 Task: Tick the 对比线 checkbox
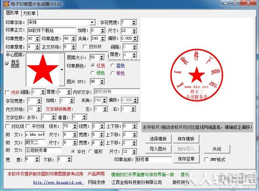coord(7,127)
